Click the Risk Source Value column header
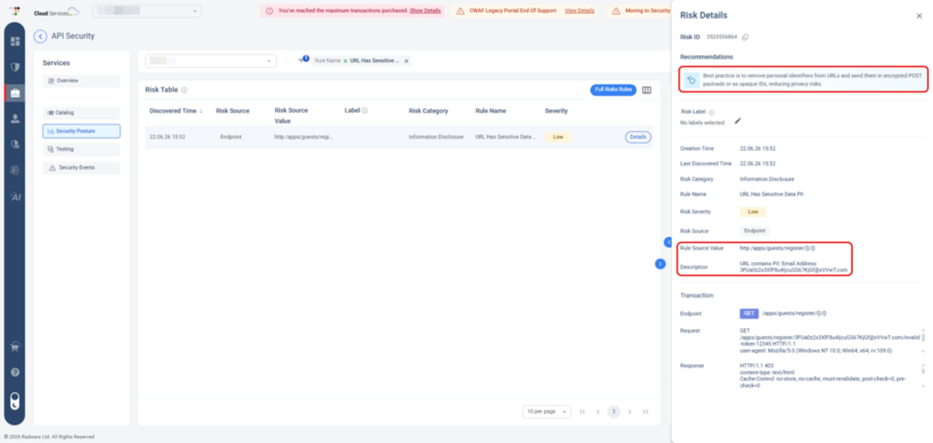 click(291, 116)
